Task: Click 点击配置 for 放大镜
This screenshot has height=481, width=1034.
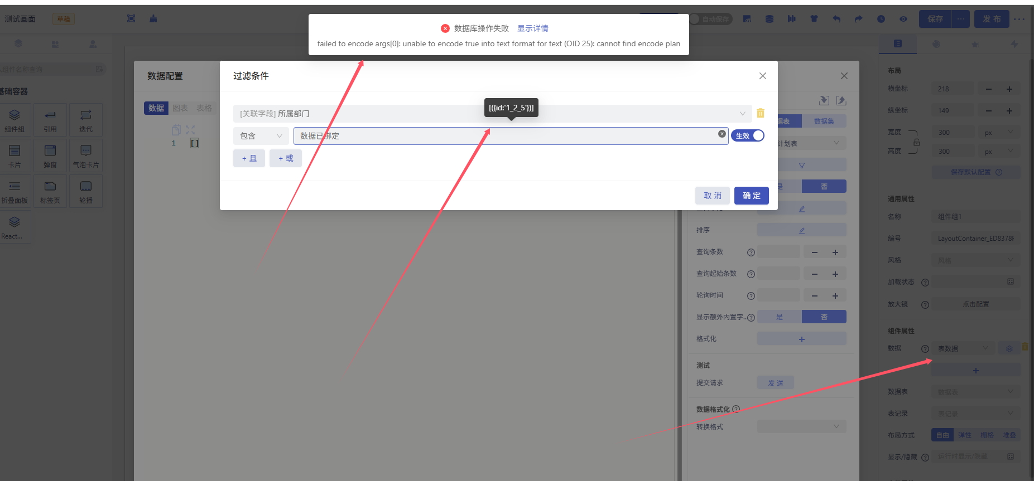Action: tap(976, 304)
